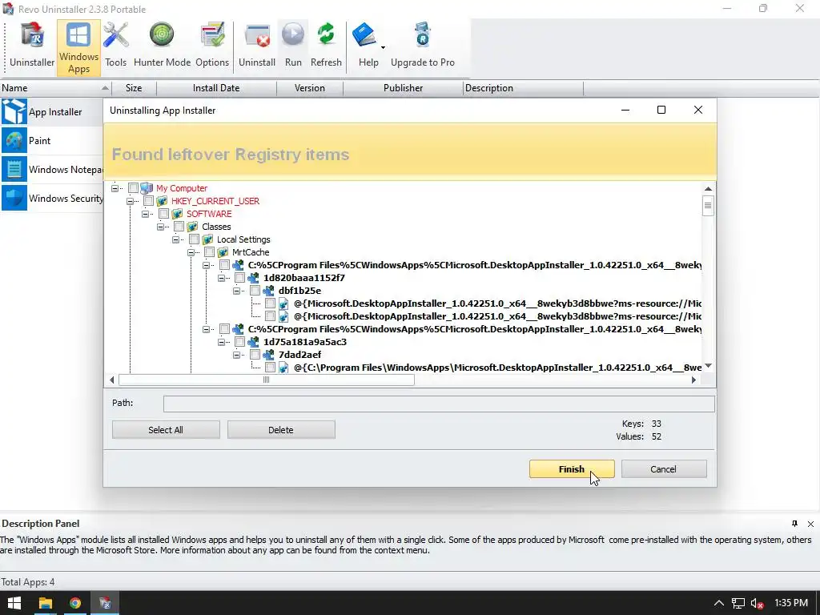Click the vertical scrollbar thumb in registry tree

point(708,206)
